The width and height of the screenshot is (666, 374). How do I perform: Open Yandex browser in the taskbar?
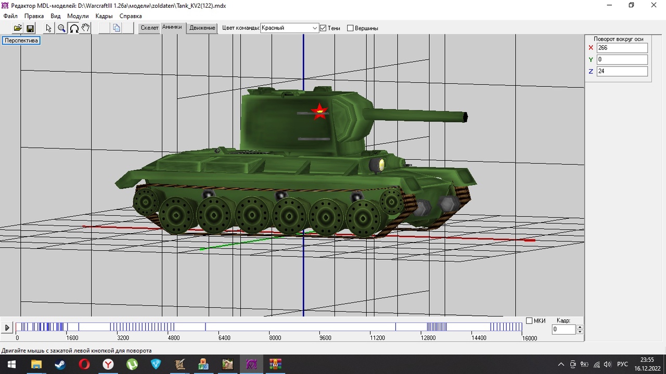coord(108,365)
